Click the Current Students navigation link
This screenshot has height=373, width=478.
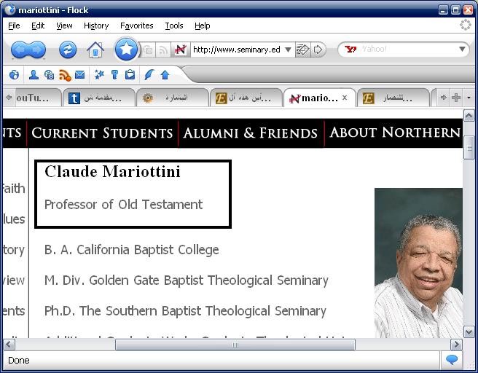point(102,133)
